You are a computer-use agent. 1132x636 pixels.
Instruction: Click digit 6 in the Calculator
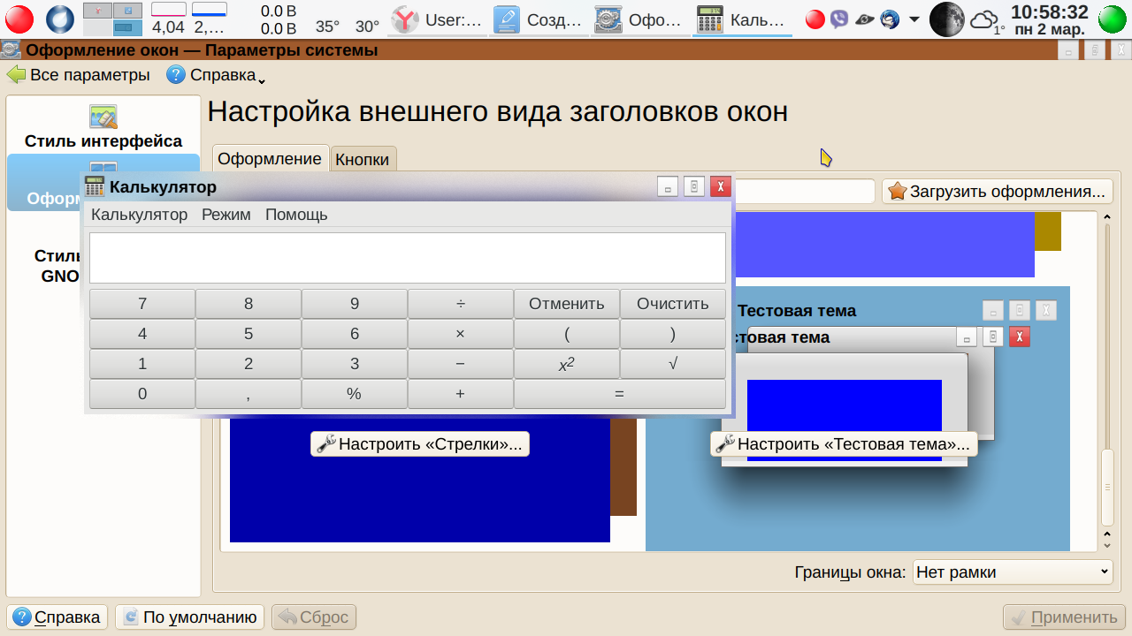point(355,334)
